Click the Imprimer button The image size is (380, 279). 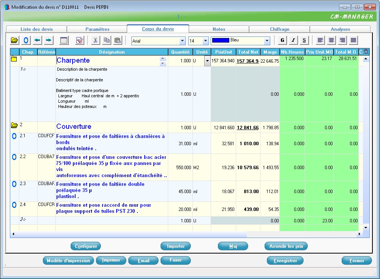[x=111, y=260]
